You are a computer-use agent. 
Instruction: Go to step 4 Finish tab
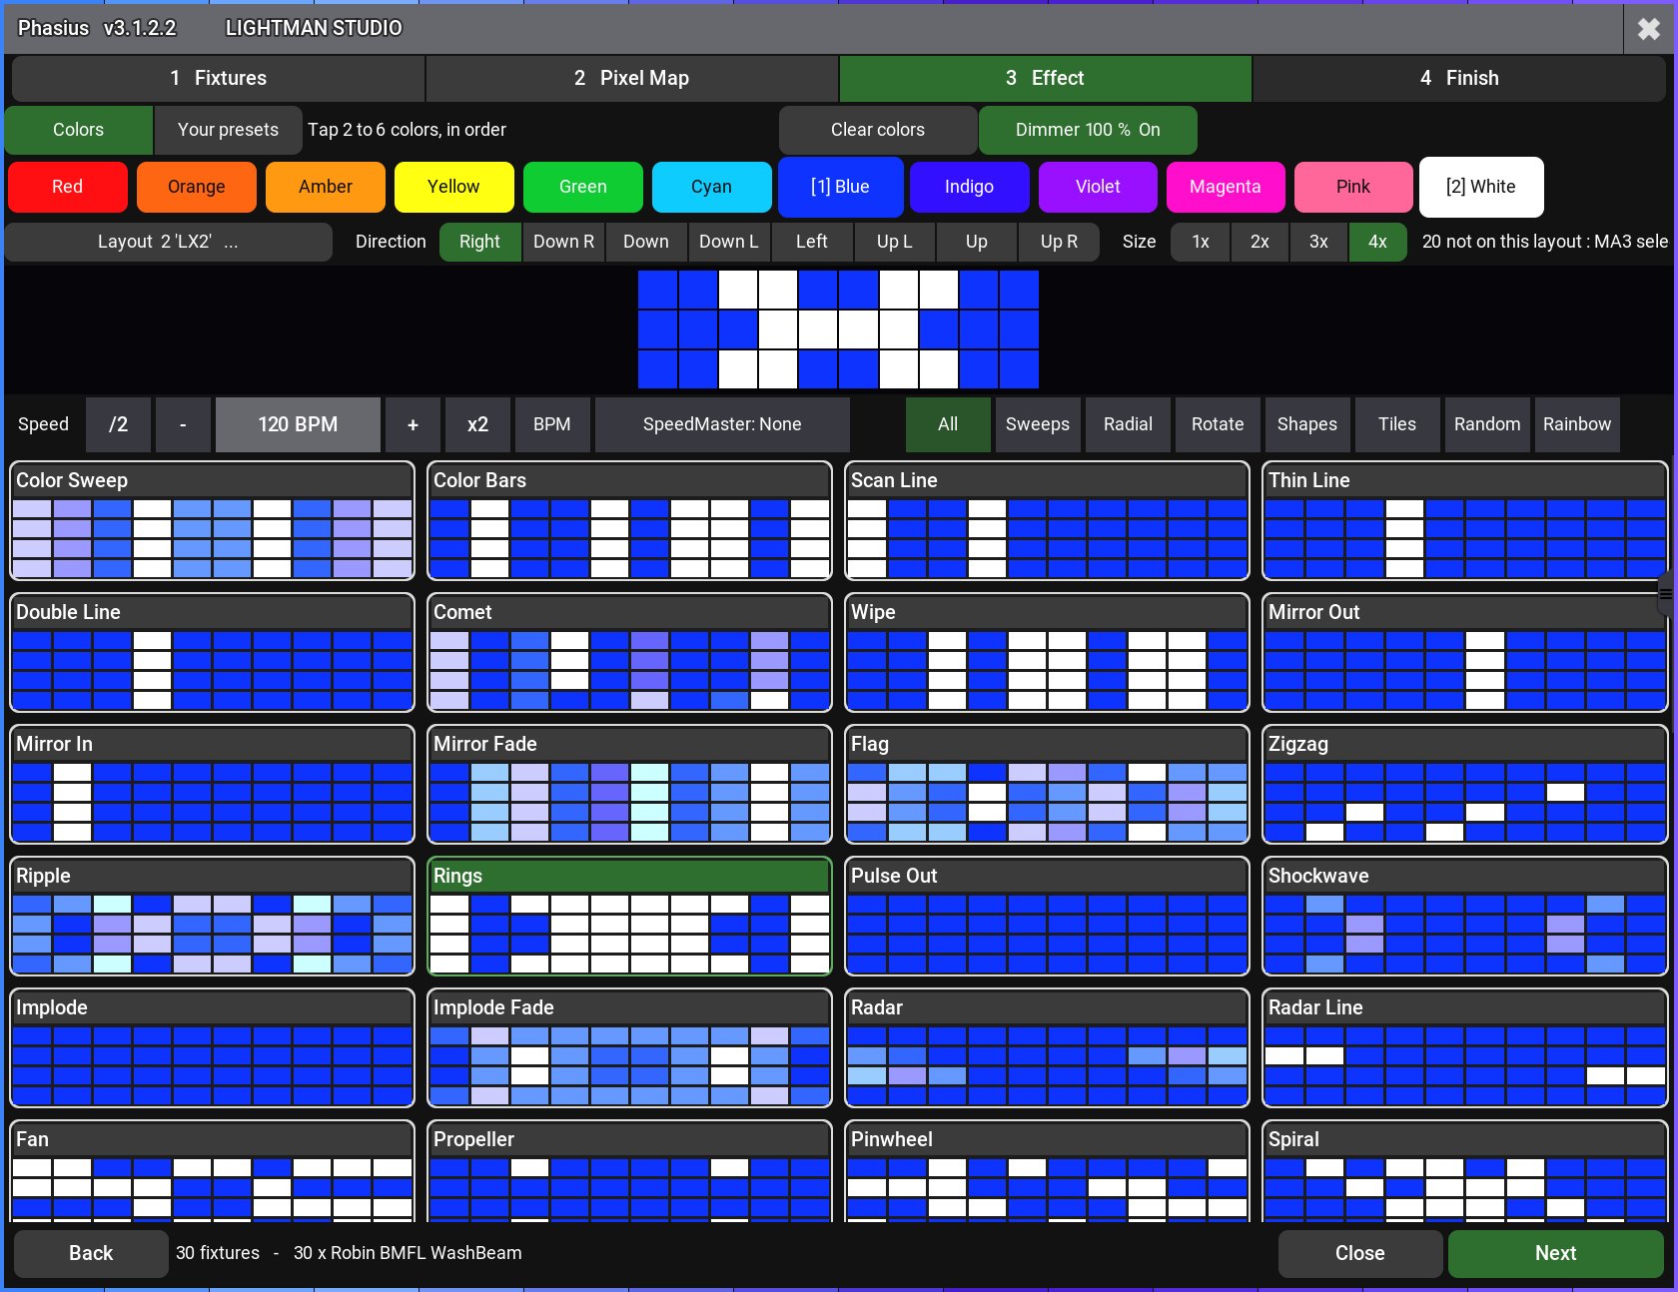click(1459, 78)
